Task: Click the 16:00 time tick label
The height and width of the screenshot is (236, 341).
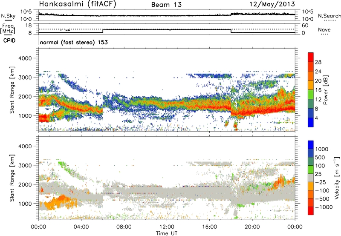Action: tap(209, 227)
